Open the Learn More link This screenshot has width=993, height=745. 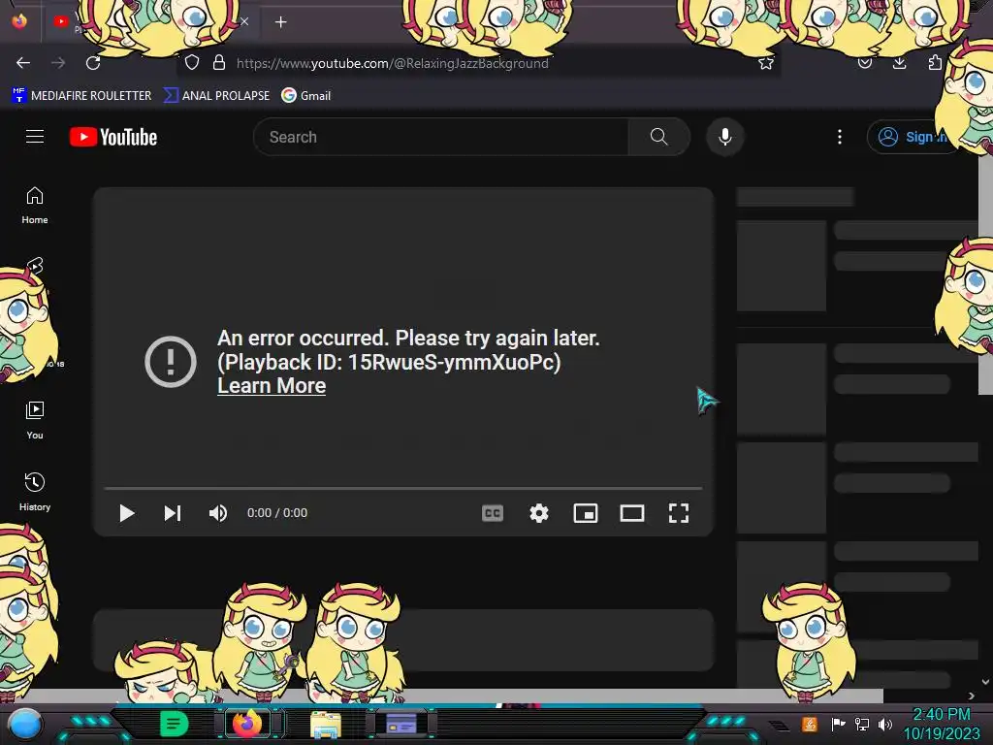[x=272, y=386]
